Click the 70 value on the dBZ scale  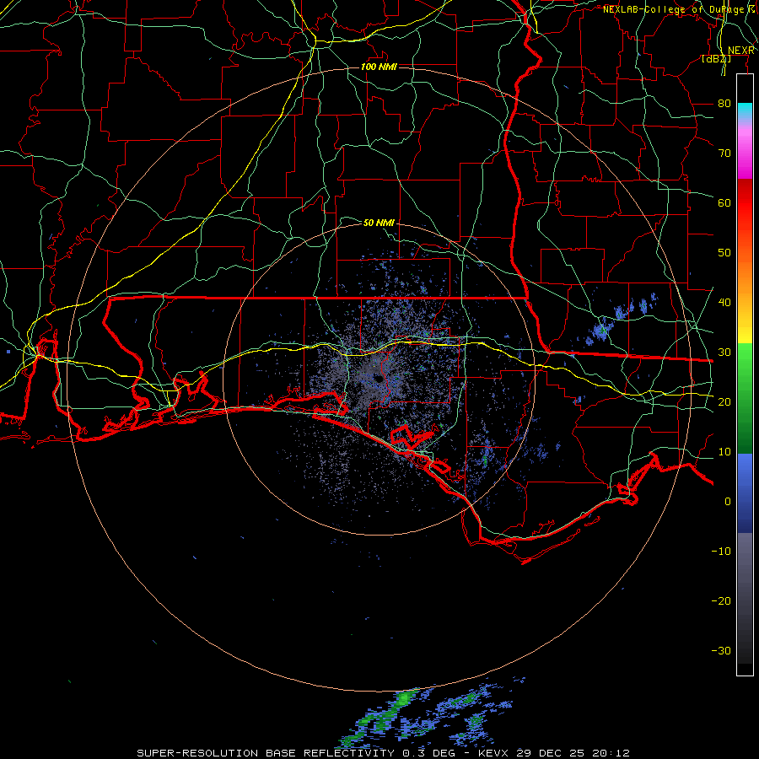[x=724, y=153]
